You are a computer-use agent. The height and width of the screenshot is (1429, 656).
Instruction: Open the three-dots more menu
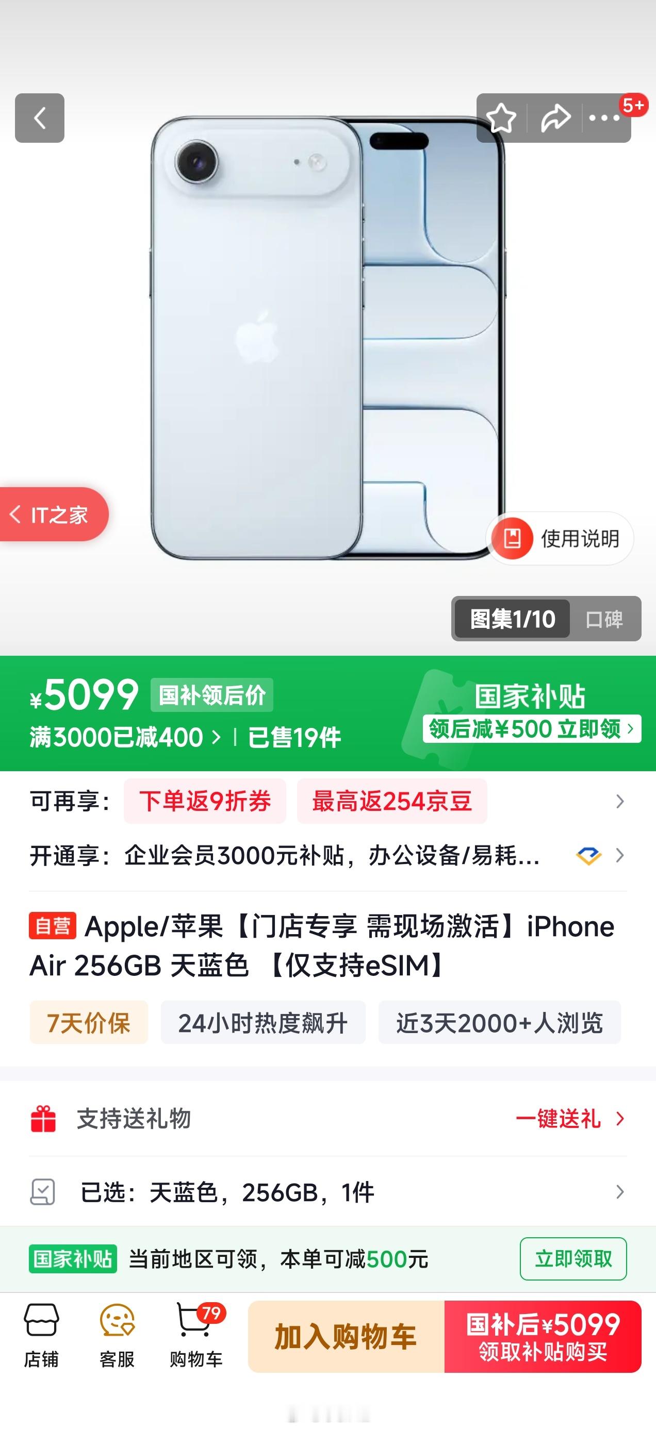[x=604, y=118]
